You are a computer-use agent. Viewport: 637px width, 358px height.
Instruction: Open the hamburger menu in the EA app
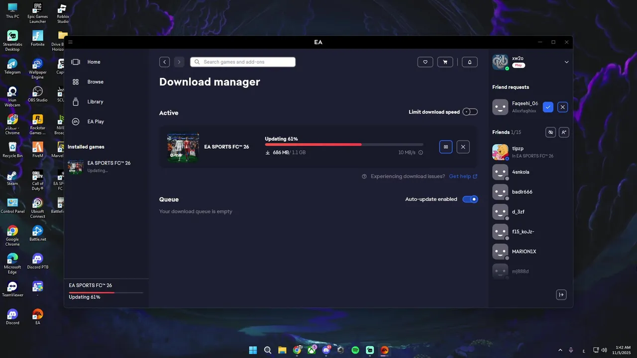point(70,42)
